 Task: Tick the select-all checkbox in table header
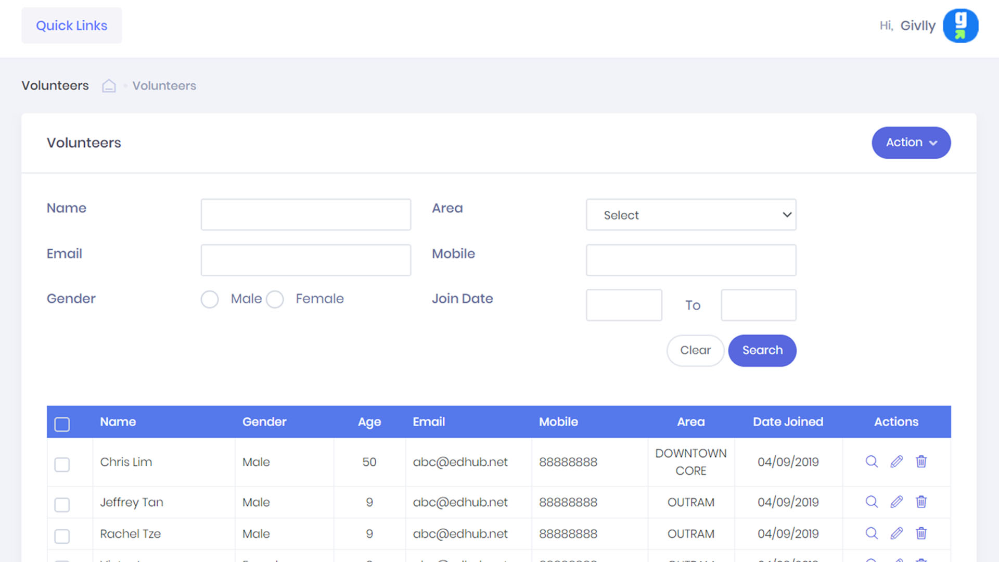62,424
